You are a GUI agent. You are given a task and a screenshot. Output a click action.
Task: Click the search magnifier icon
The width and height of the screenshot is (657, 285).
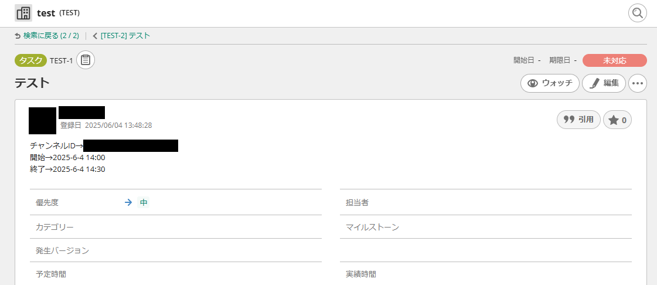click(x=638, y=13)
